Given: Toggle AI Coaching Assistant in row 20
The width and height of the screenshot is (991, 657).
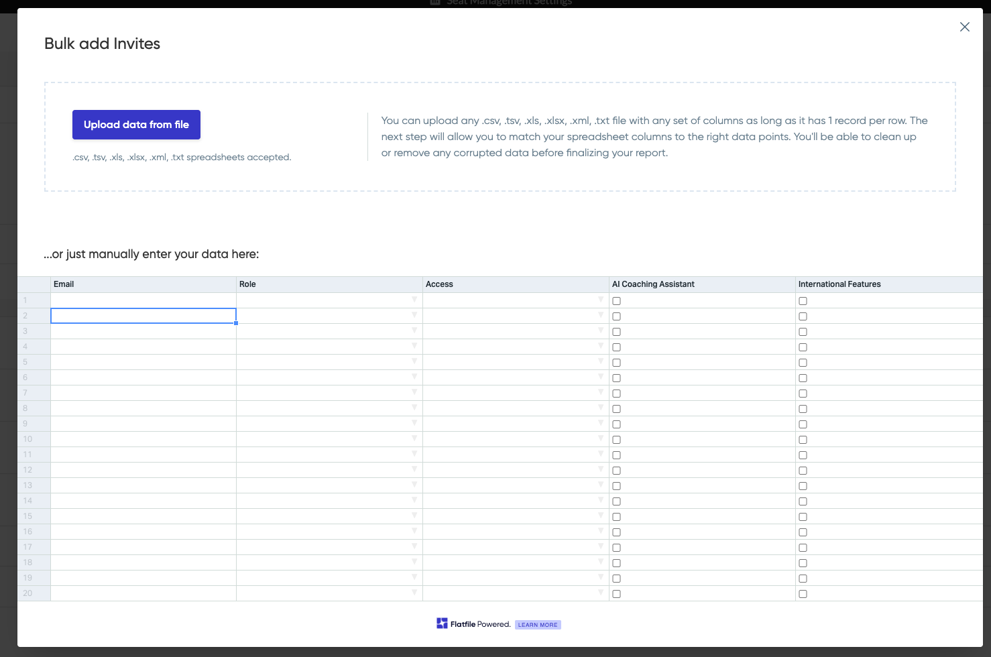Looking at the screenshot, I should tap(616, 594).
